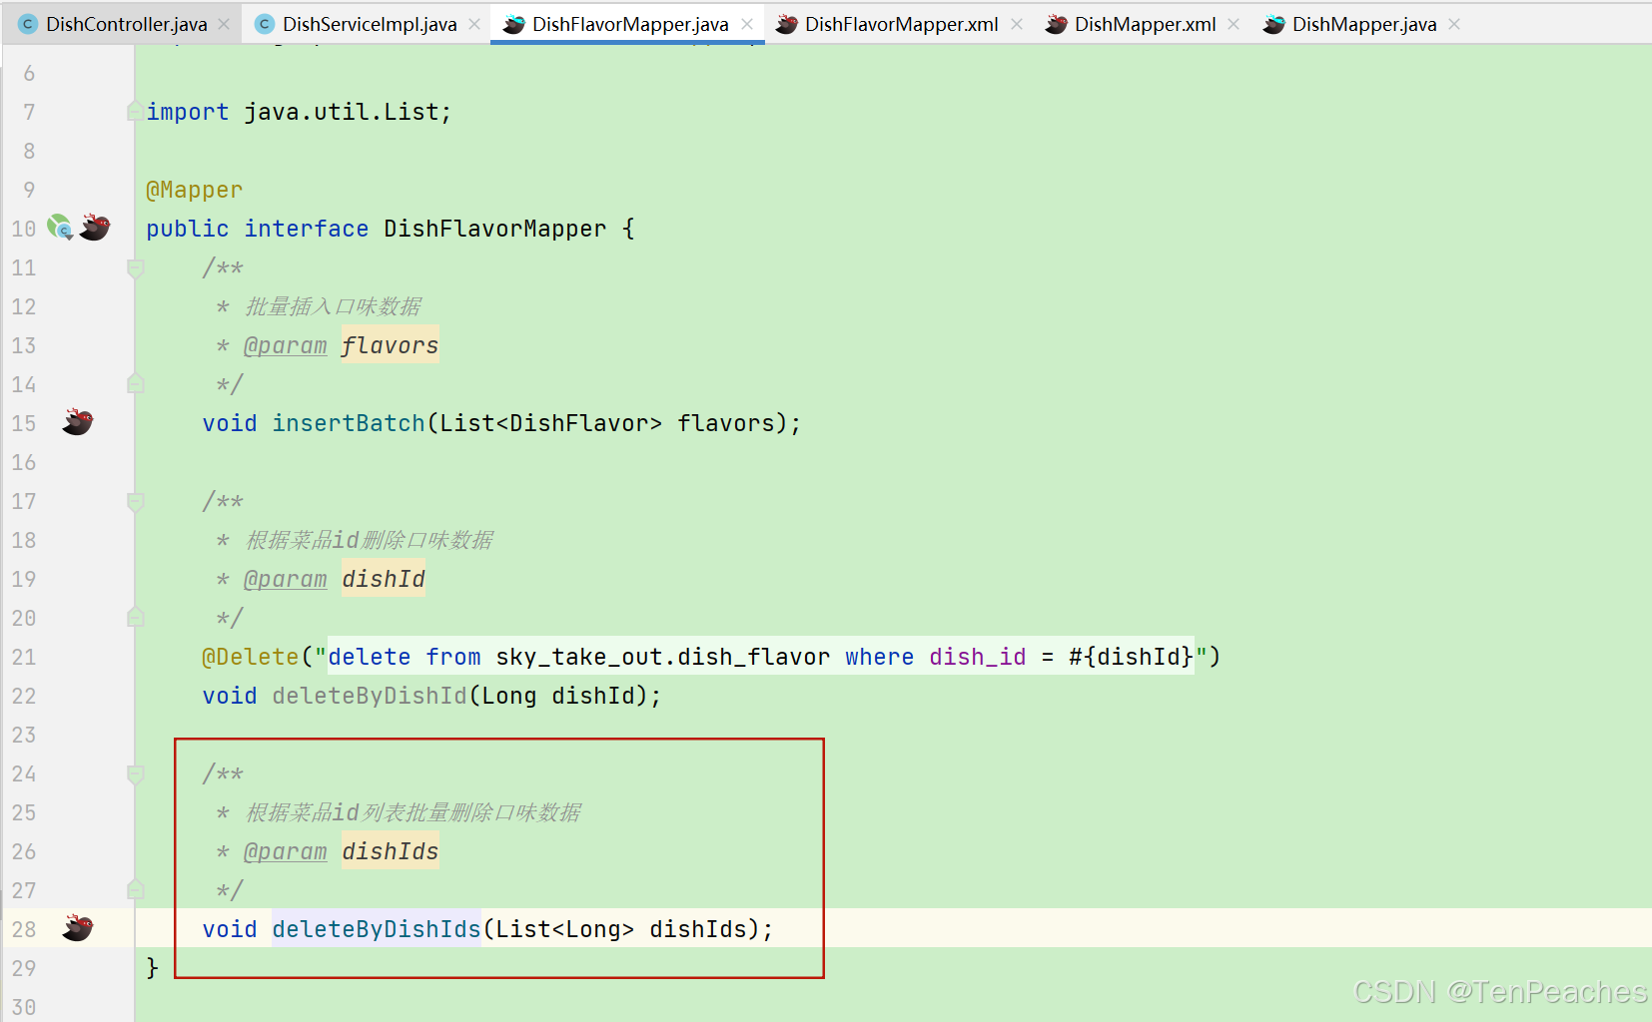Click the @param tag on line 13
1652x1022 pixels.
coord(286,345)
